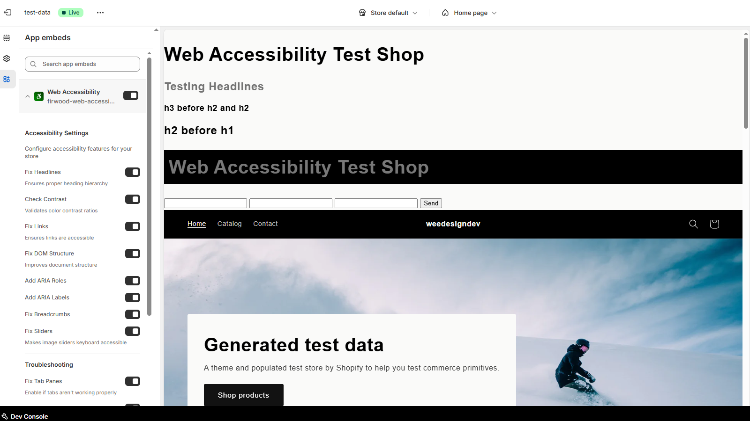Open the Contact navigation link
750x421 pixels.
[x=265, y=224]
